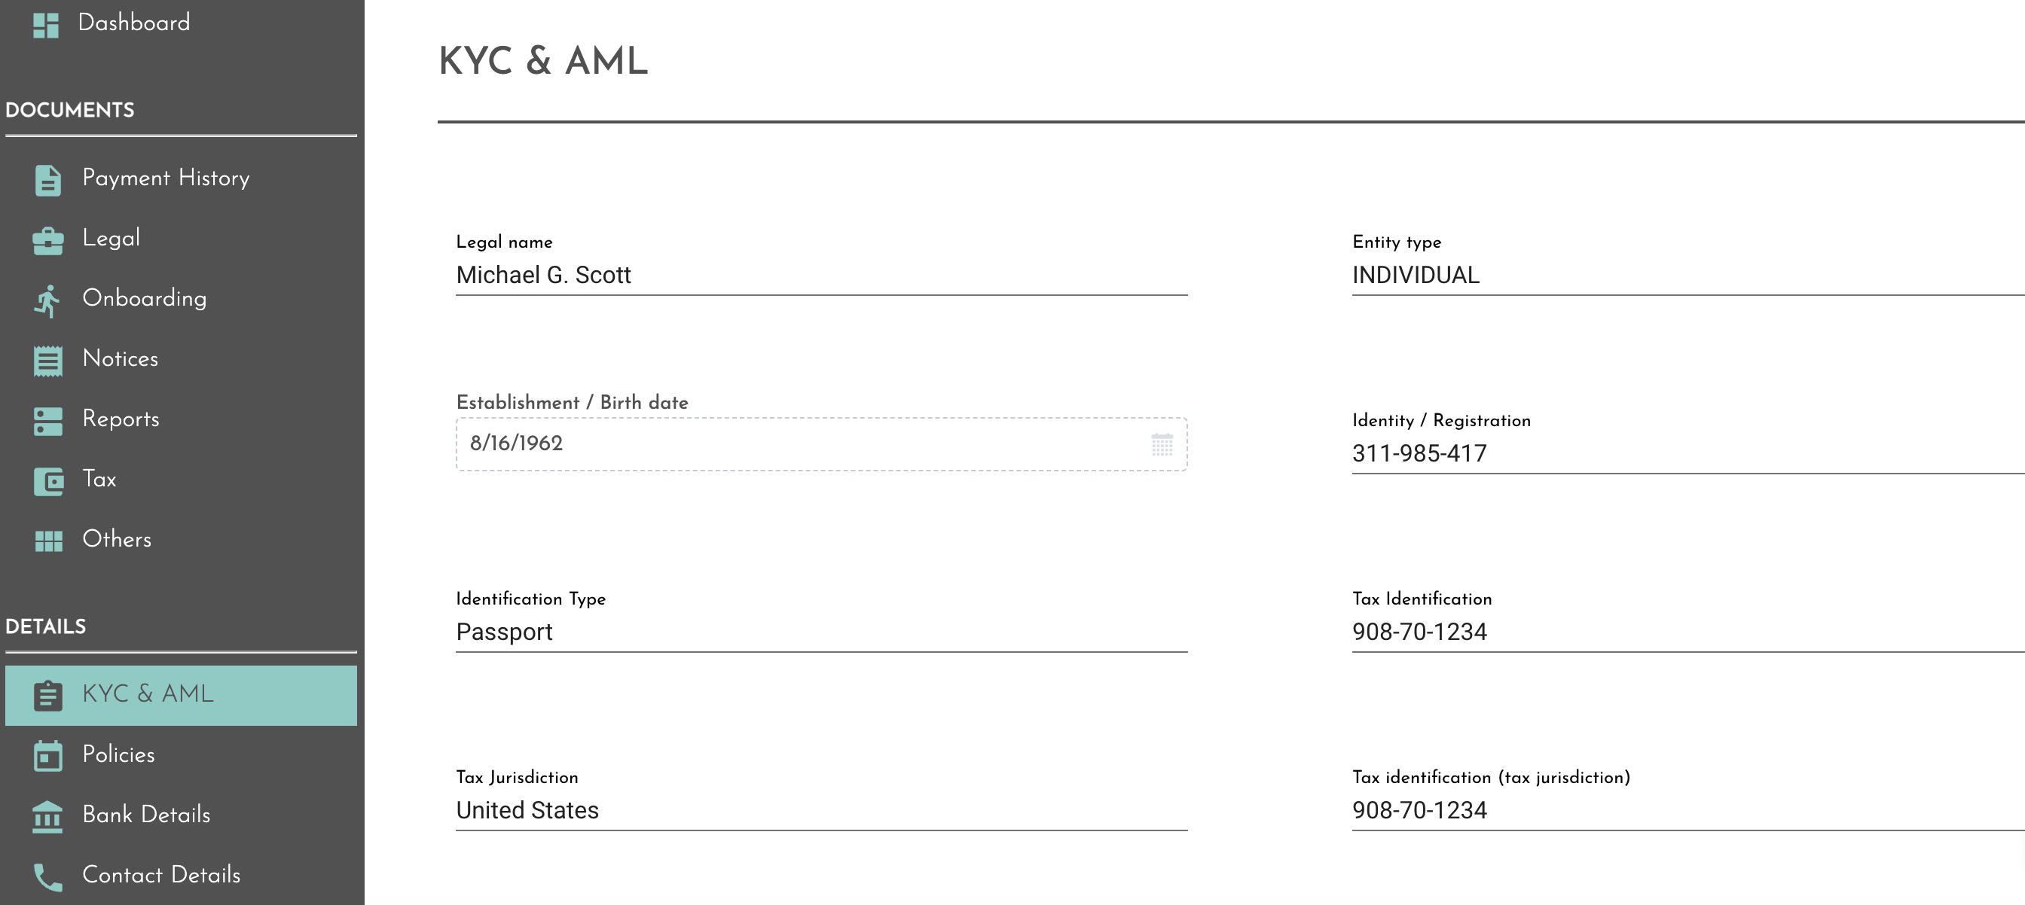Select Policies in the sidebar
This screenshot has width=2025, height=905.
tap(119, 755)
